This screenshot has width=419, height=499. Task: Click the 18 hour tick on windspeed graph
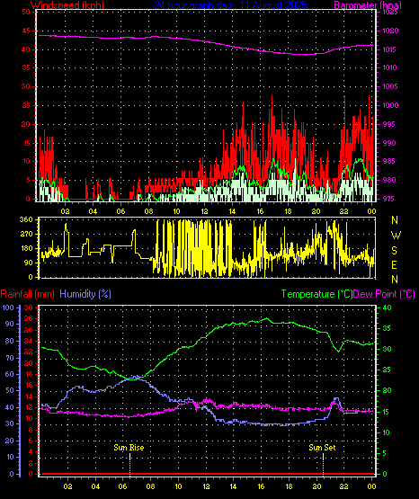tap(288, 211)
